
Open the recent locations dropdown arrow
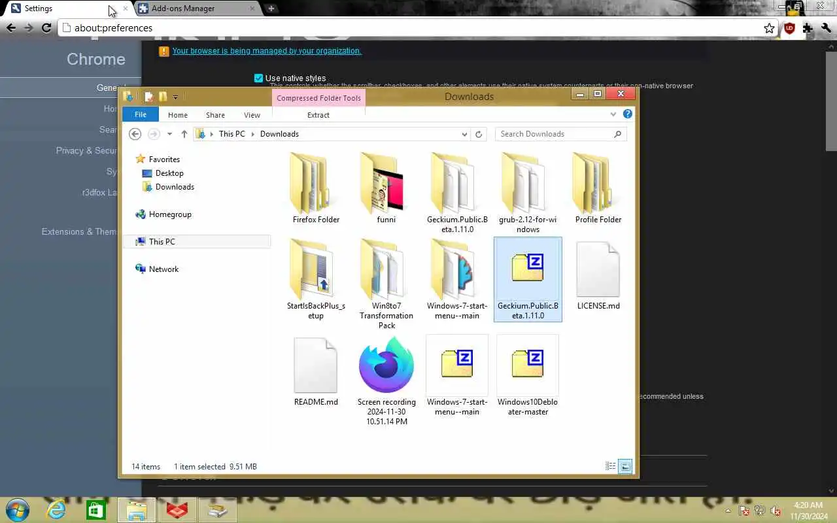point(169,134)
